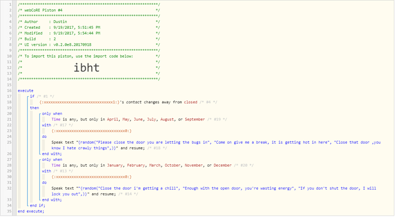Screen dimensions: 397x218
Task: Click the 'closed' value in the condition
Action: coord(190,102)
